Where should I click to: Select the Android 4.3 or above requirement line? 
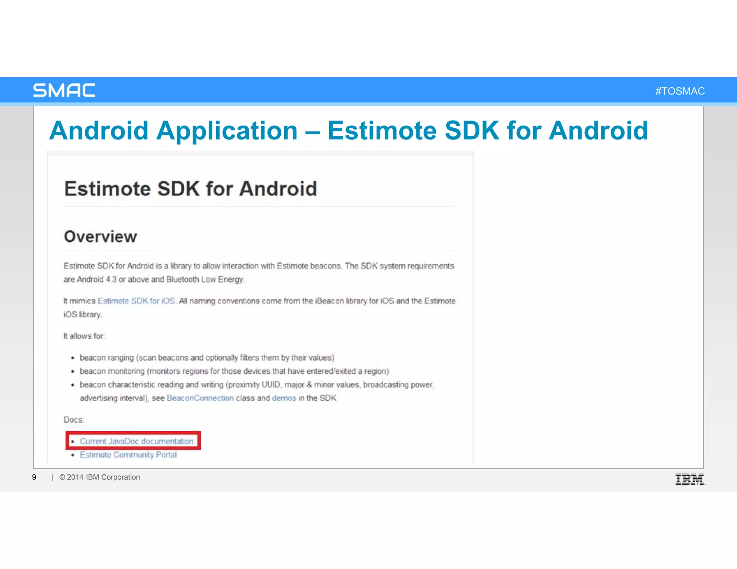point(154,279)
